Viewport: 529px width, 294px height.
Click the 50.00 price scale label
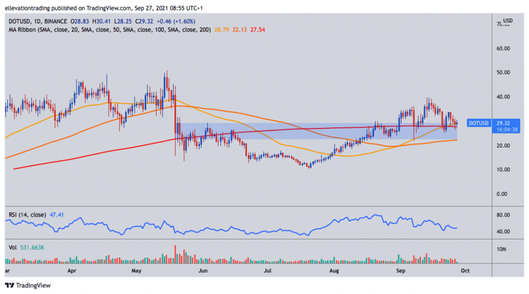[x=503, y=72]
